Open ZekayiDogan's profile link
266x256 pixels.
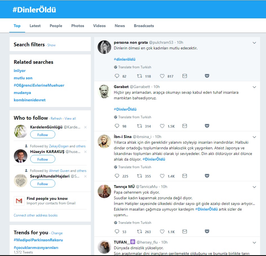tap(59, 146)
